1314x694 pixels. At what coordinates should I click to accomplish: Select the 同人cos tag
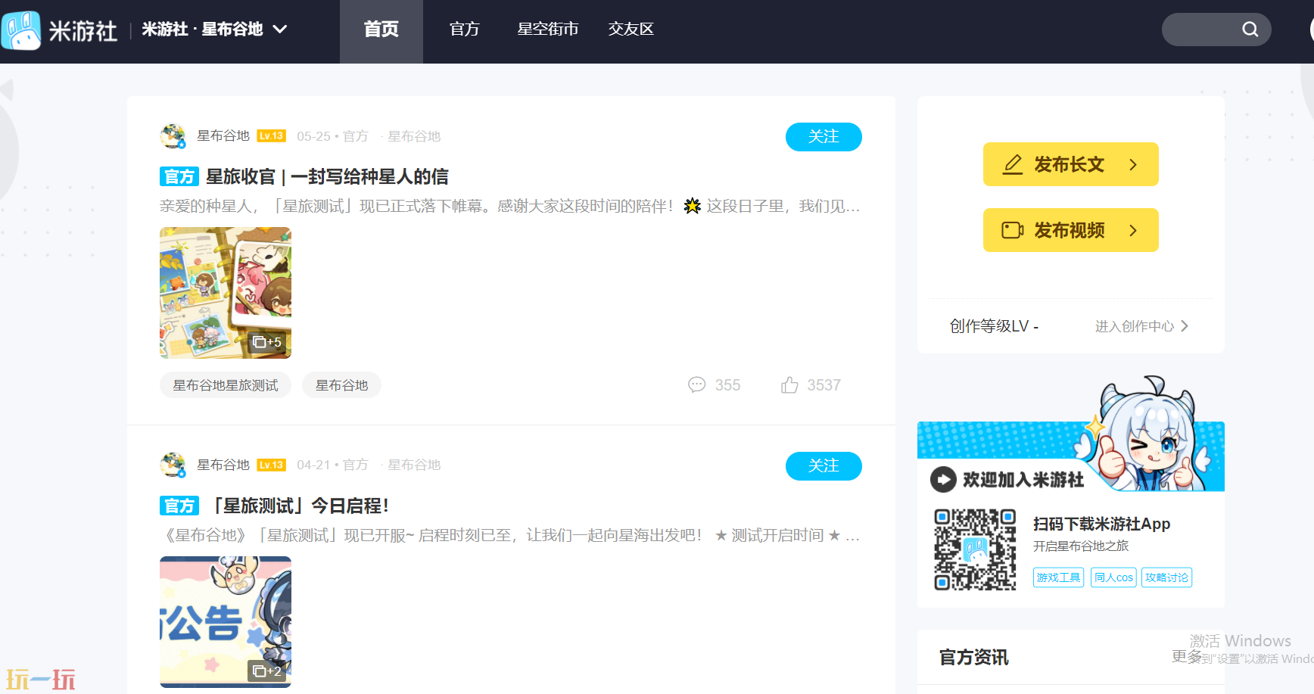[x=1113, y=577]
